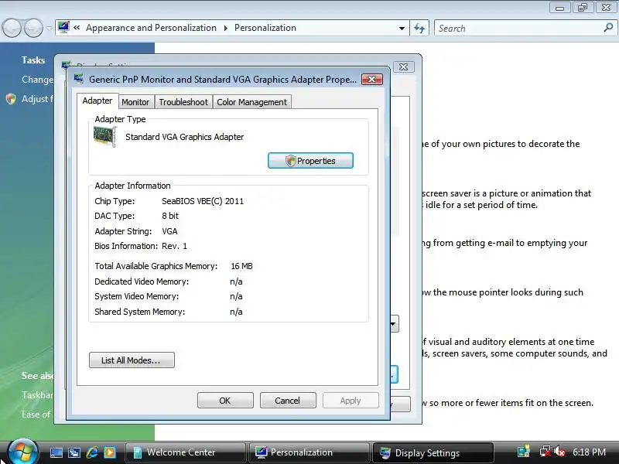619x464 pixels.
Task: Click Switch Between Windows quick launch icon
Action: click(74, 452)
